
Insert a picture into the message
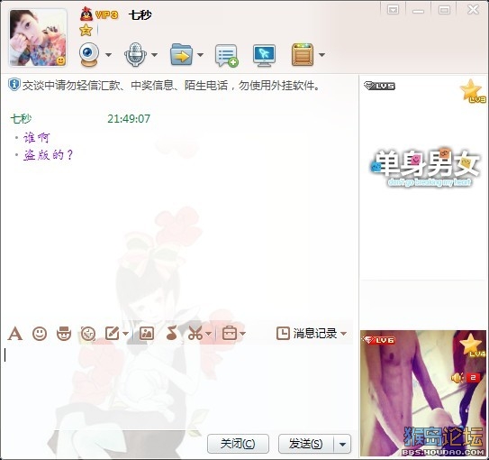click(146, 333)
